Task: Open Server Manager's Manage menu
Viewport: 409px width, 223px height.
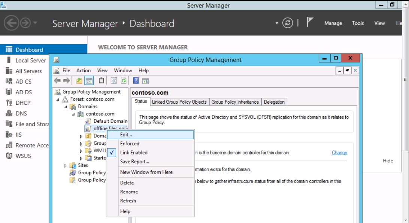Action: [333, 23]
